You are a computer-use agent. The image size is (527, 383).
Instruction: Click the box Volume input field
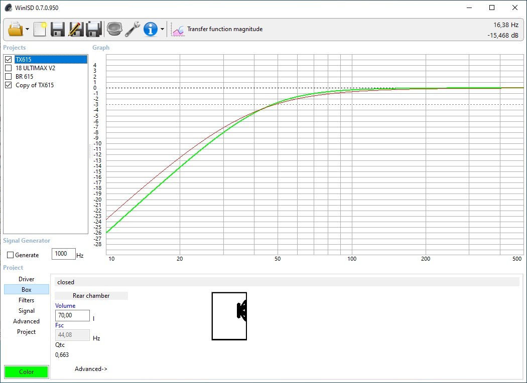pyautogui.click(x=72, y=316)
